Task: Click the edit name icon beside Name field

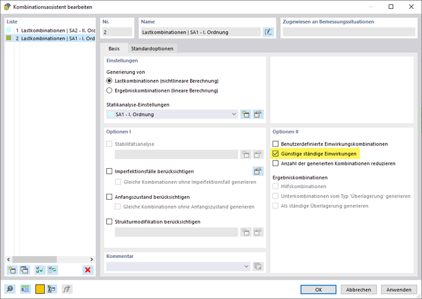Action: 268,32
